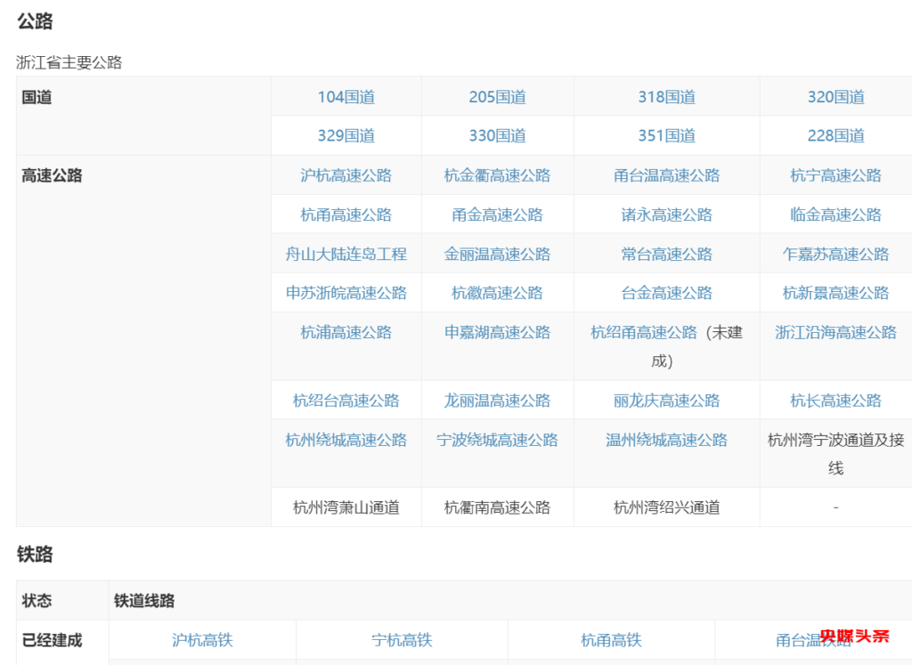912x665 pixels.
Task: Open 甬台温高速公路 page
Action: 666,175
